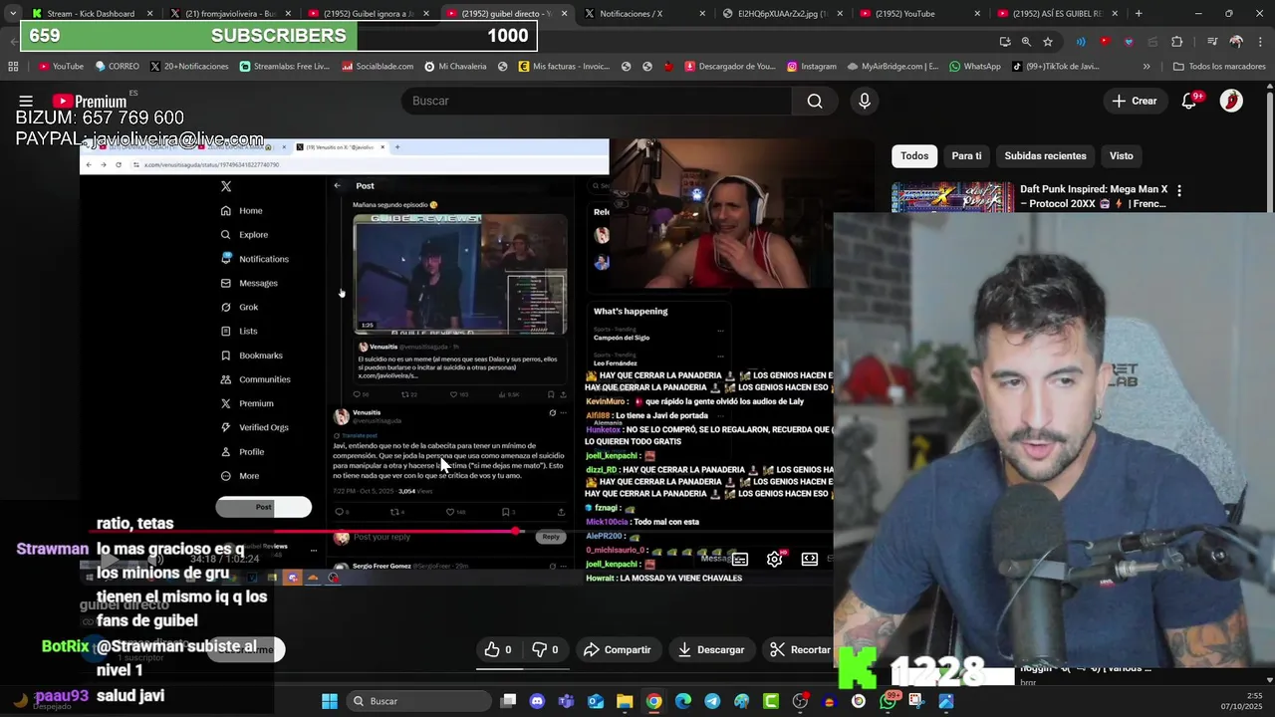This screenshot has width=1275, height=717.
Task: Select the Para ti filter chip
Action: click(x=966, y=155)
